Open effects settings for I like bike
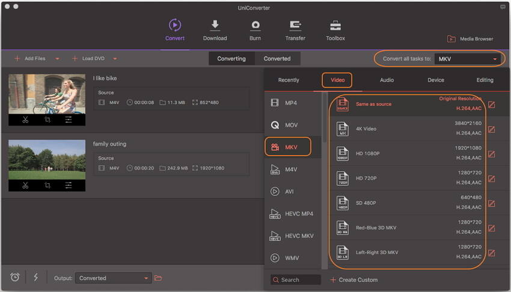 [x=69, y=120]
